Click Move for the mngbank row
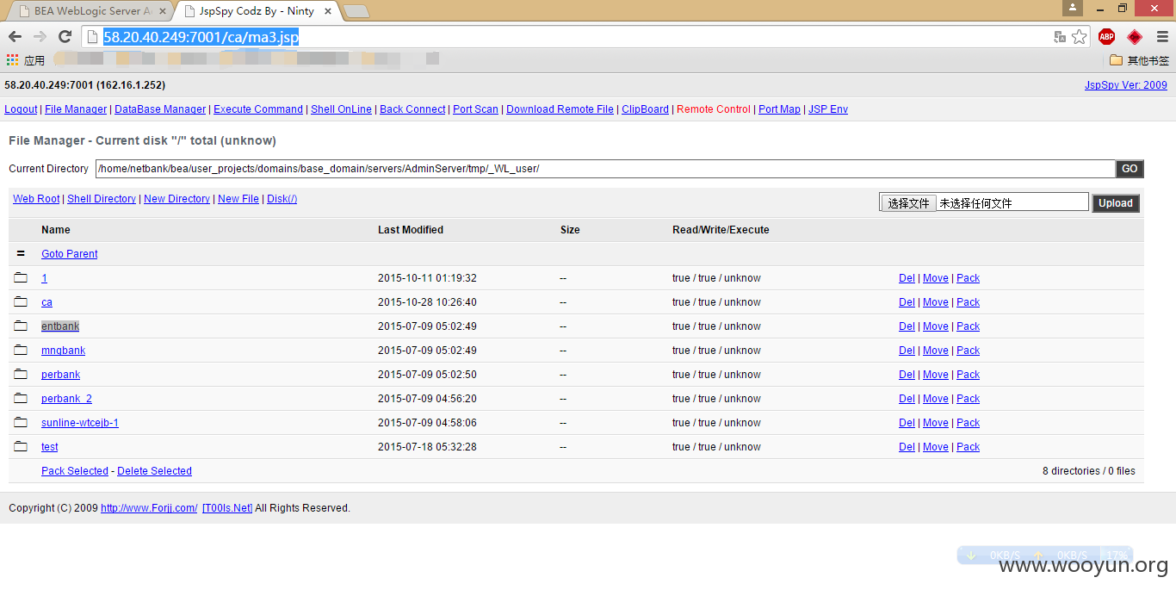The height and width of the screenshot is (590, 1176). [x=936, y=351]
